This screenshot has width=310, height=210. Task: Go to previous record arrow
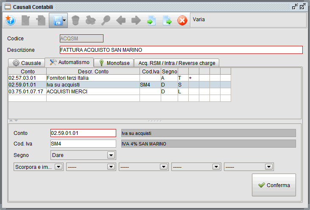point(121,20)
